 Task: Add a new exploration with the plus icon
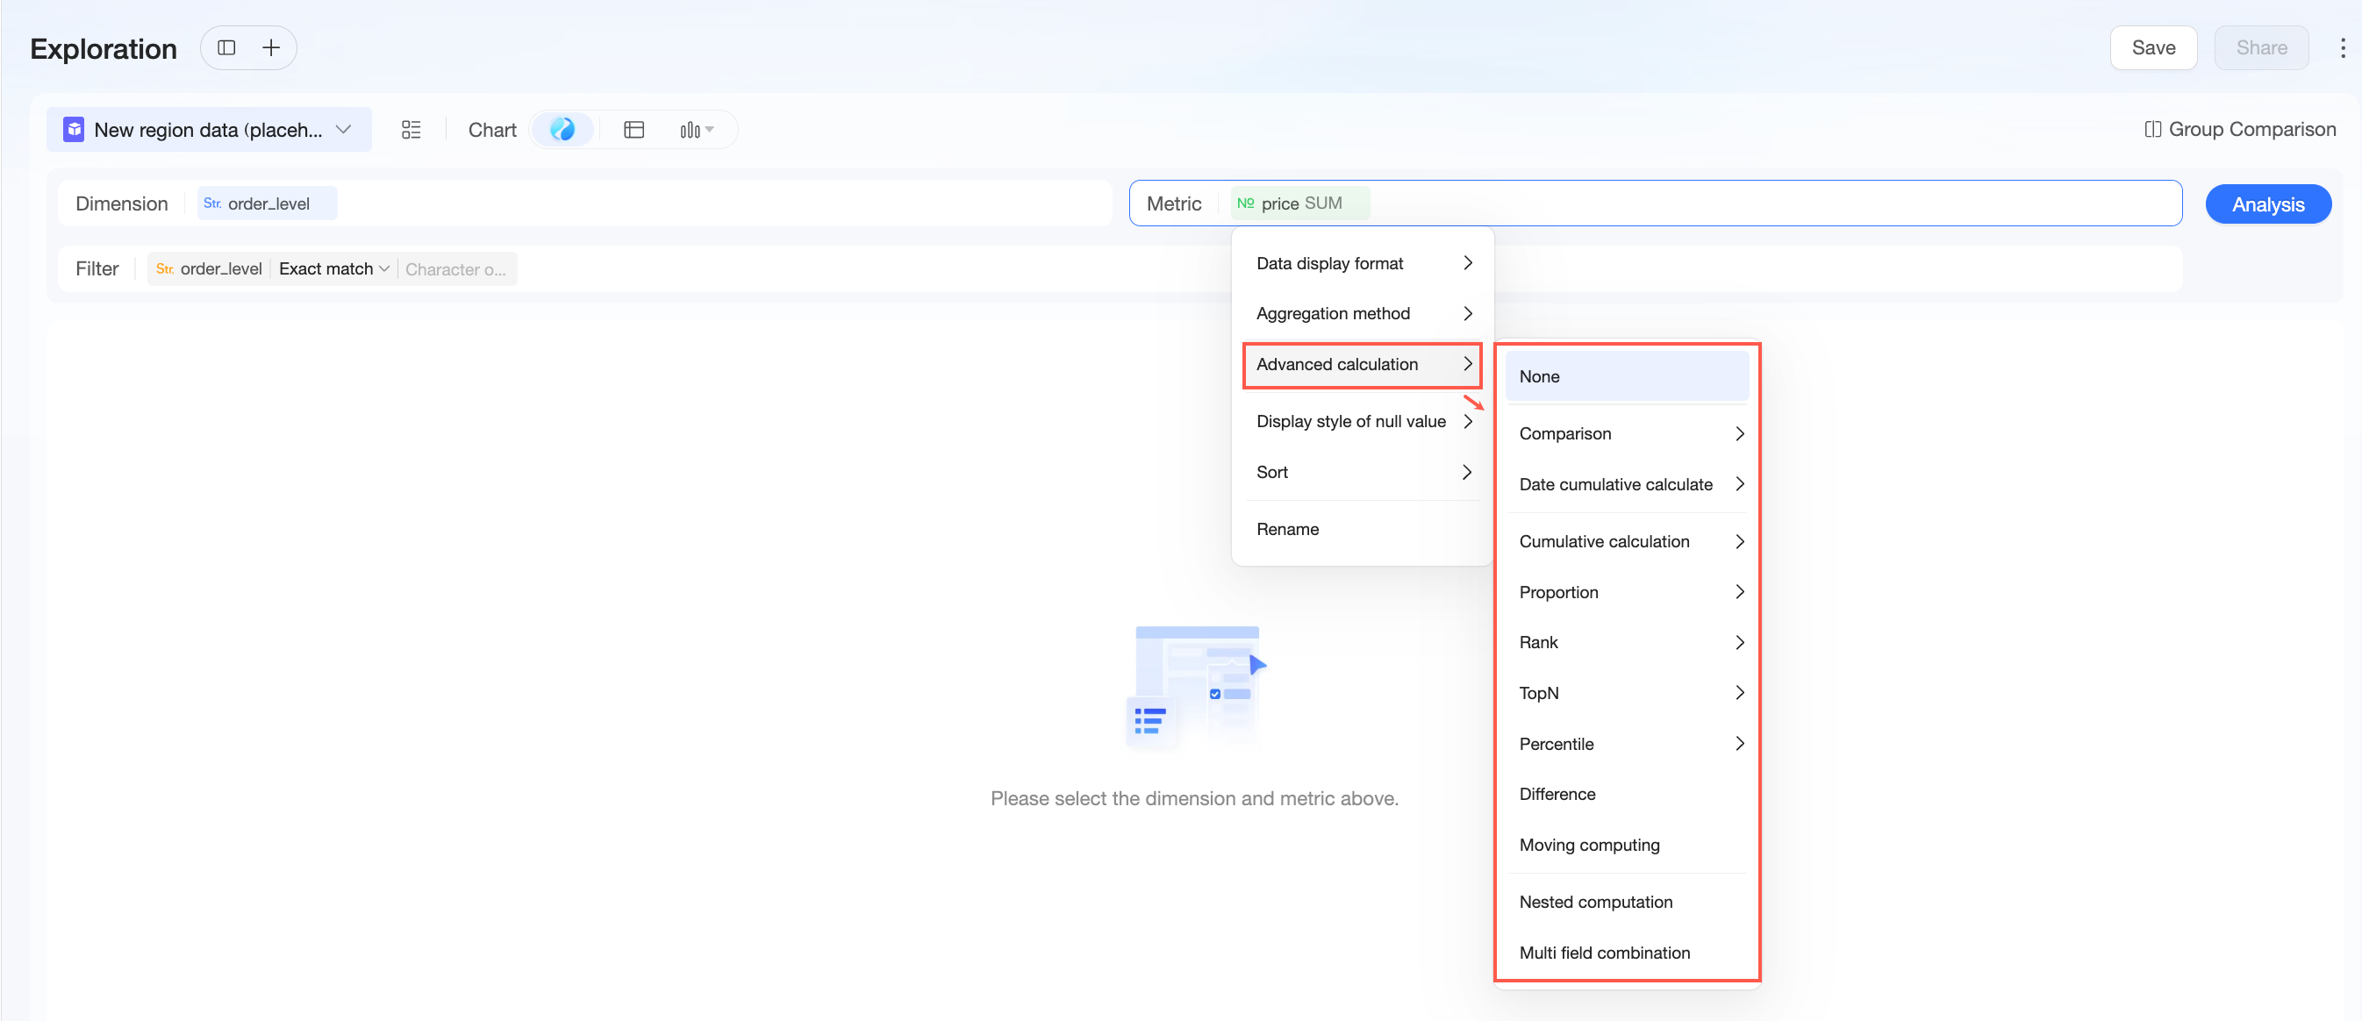coord(270,47)
